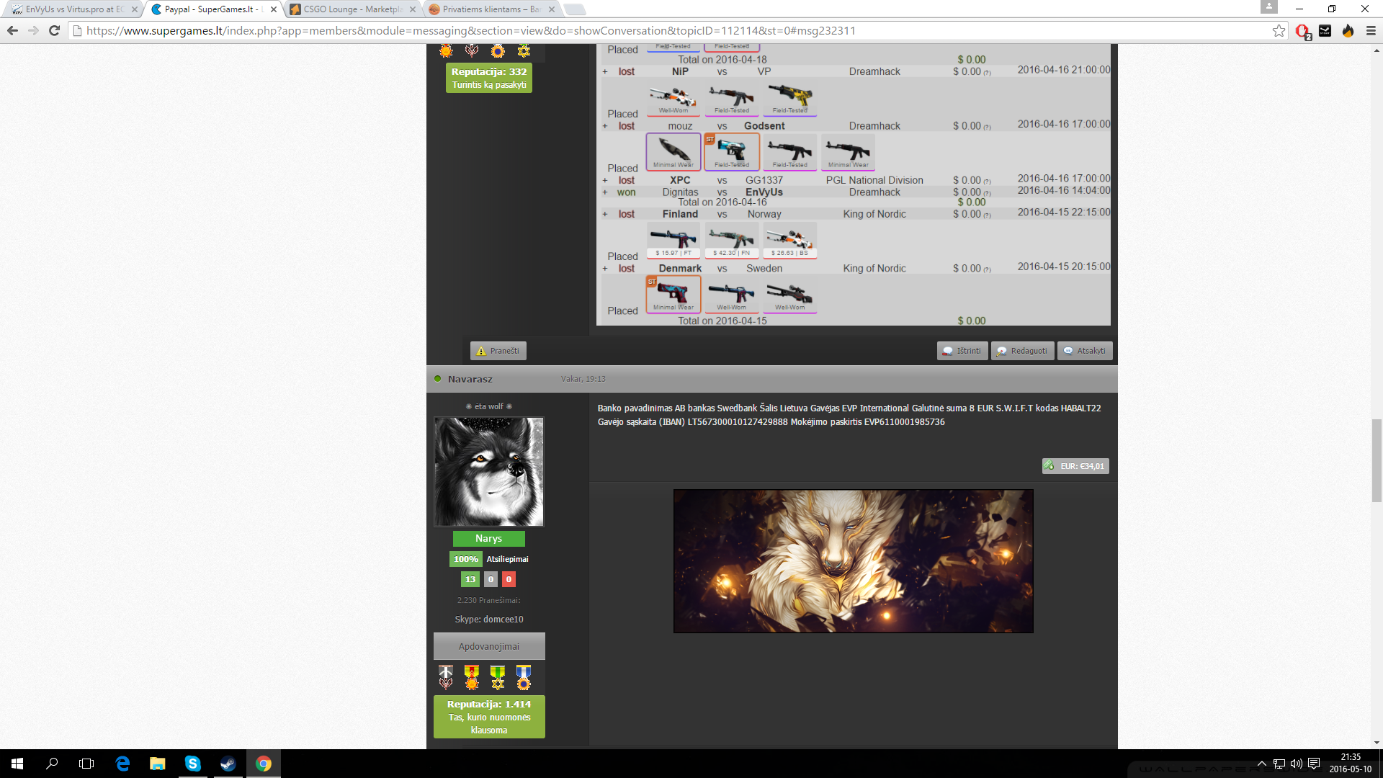Open the Chrome profile avatar button
1383x778 pixels.
[1269, 7]
